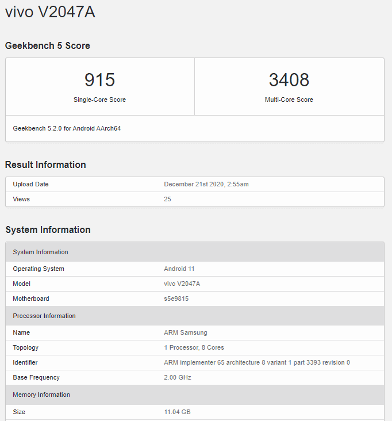Select the 'Geekbench 5 Score' heading
The width and height of the screenshot is (392, 421).
tap(48, 45)
